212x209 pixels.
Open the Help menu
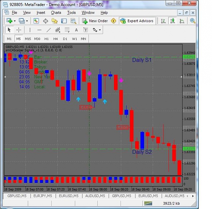[x=104, y=13]
